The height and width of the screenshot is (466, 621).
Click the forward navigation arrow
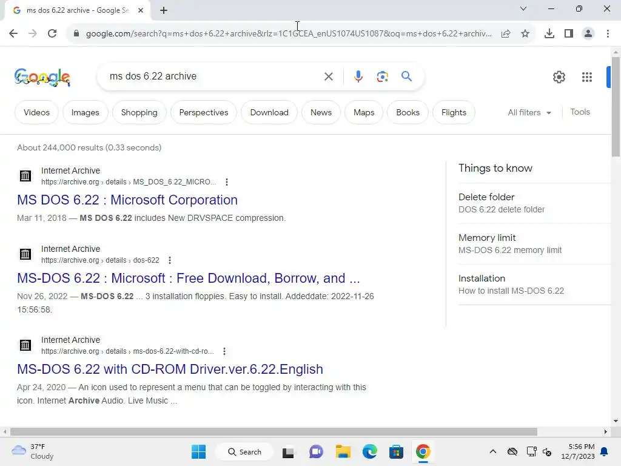[x=33, y=33]
